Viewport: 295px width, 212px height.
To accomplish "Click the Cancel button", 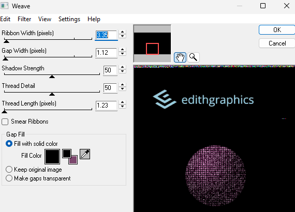I will [x=277, y=43].
